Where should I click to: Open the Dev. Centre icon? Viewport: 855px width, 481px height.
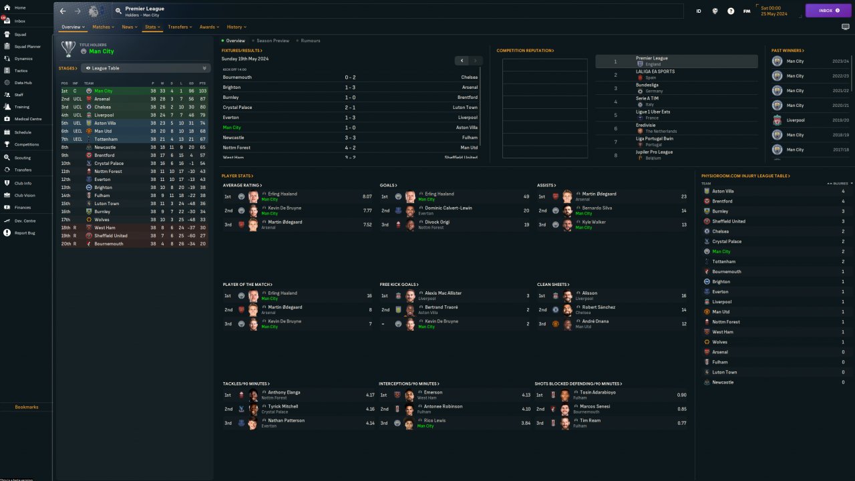click(7, 220)
